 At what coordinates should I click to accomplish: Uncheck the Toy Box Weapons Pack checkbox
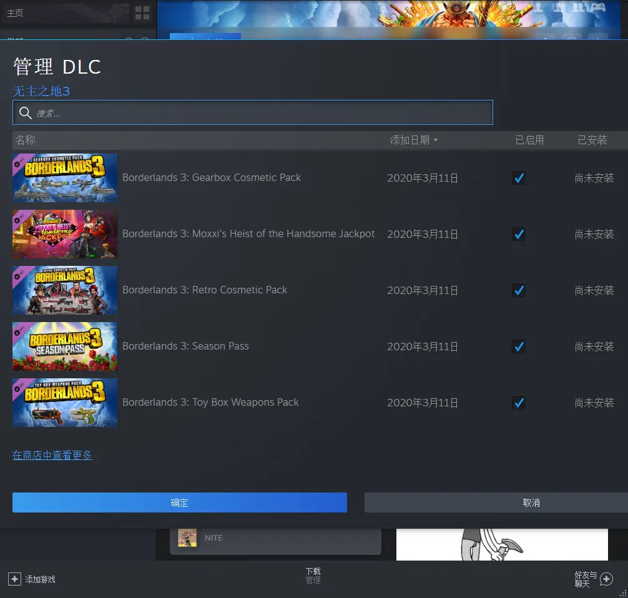(x=519, y=403)
